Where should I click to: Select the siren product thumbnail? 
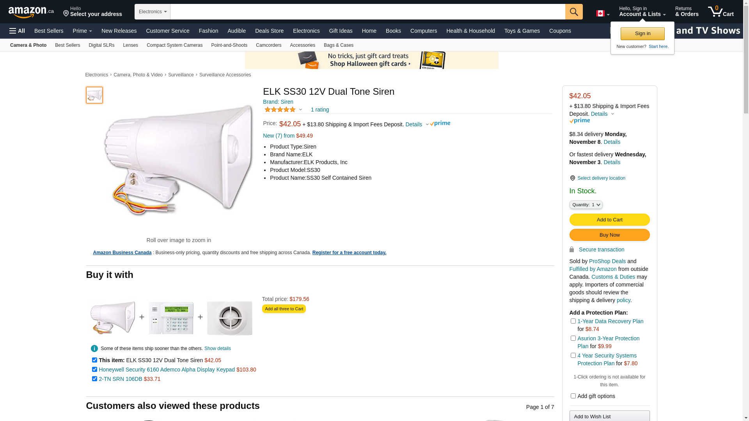94,95
